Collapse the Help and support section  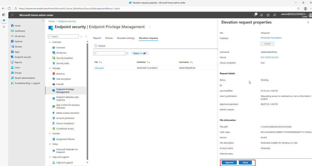pyautogui.click(x=50, y=157)
